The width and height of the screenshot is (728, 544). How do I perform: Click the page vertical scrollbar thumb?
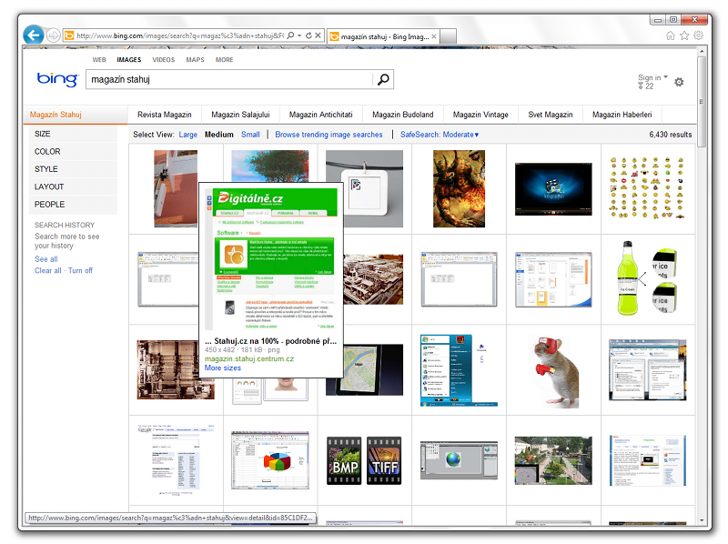pos(702,102)
